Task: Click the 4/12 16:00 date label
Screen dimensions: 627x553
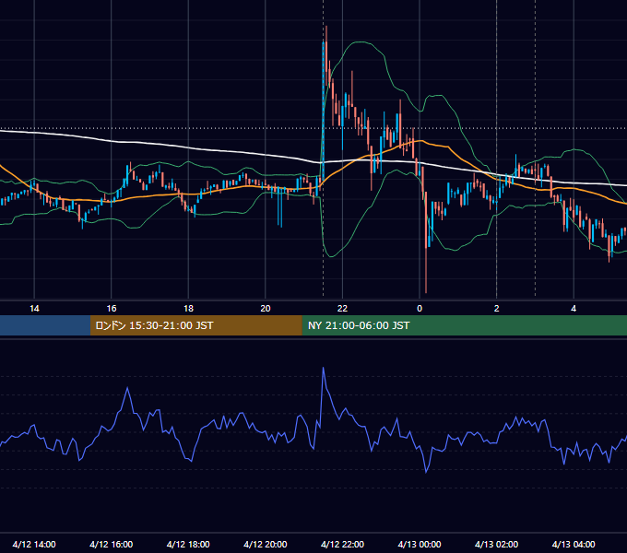Action: [112, 544]
